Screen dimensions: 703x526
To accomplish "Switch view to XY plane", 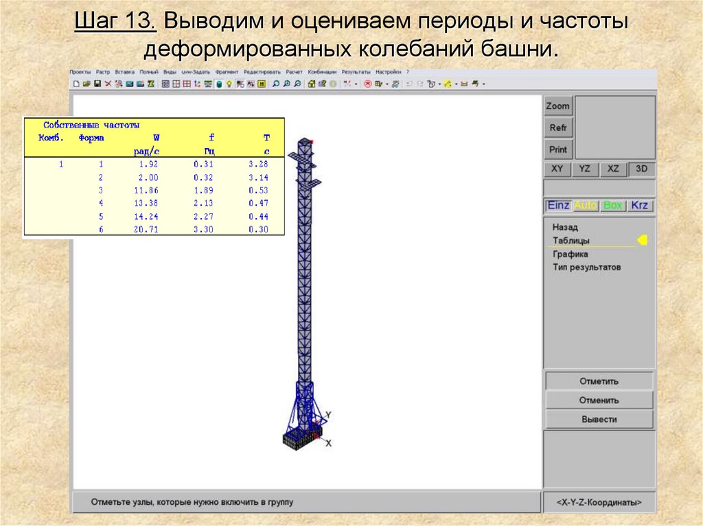I will click(557, 169).
